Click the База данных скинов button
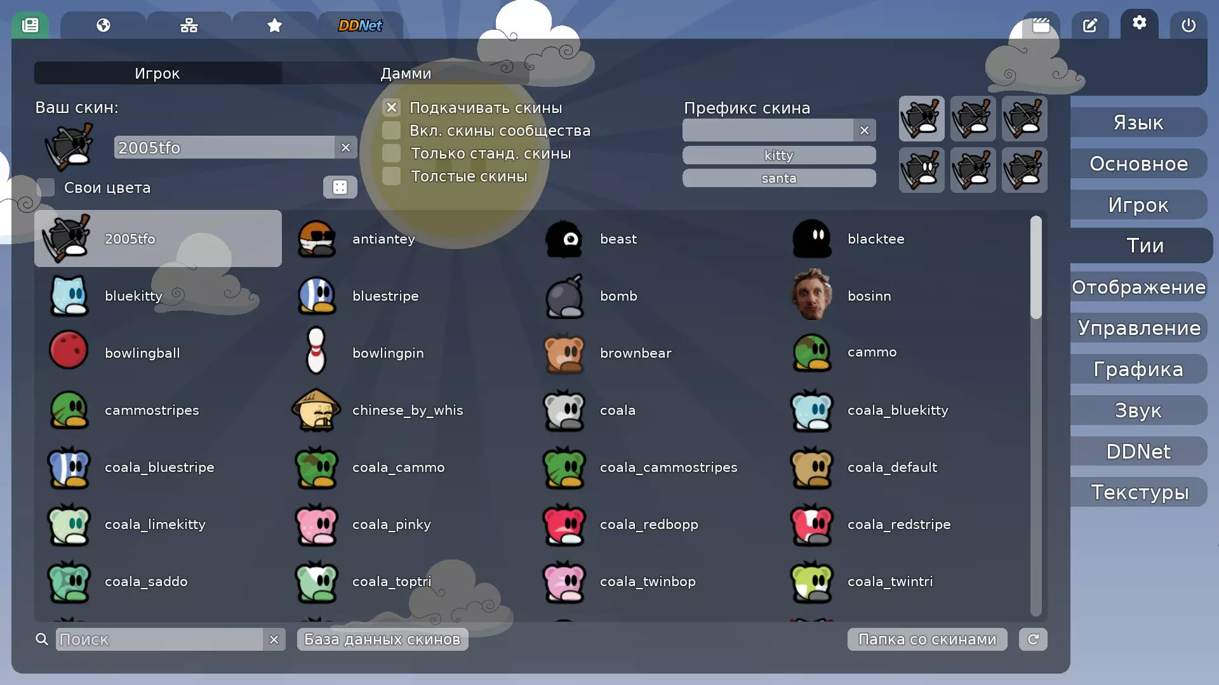The height and width of the screenshot is (685, 1219). [382, 639]
